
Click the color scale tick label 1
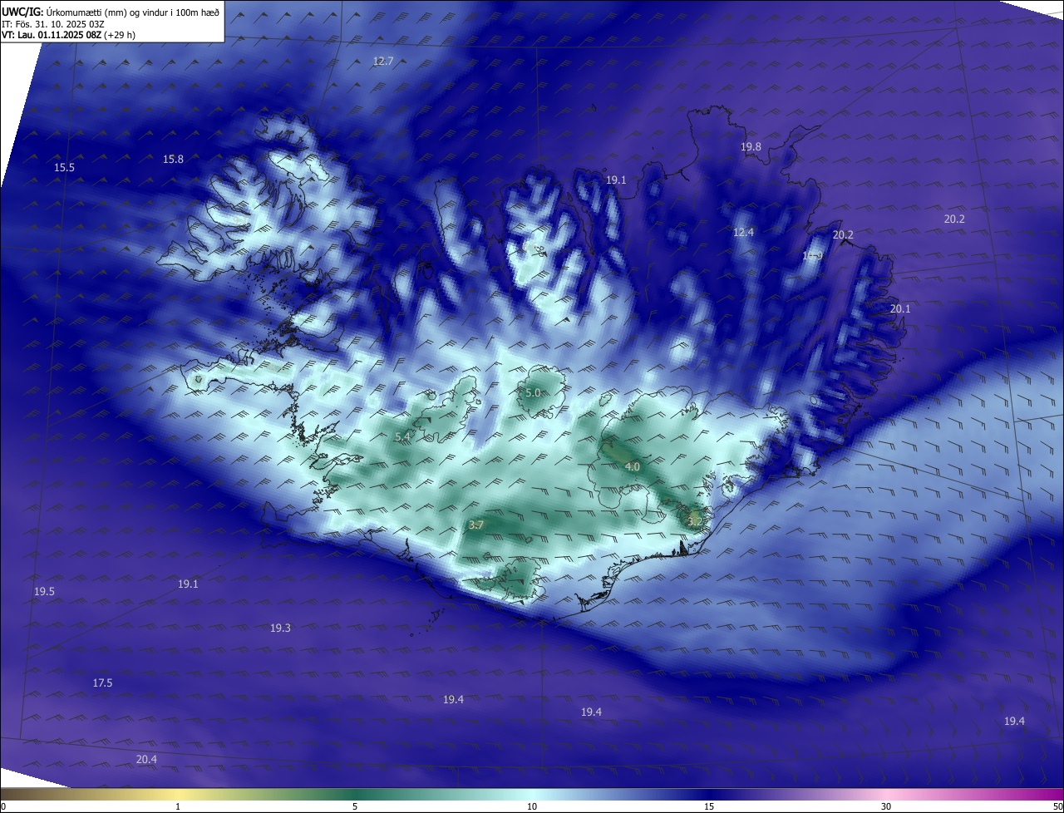[178, 806]
